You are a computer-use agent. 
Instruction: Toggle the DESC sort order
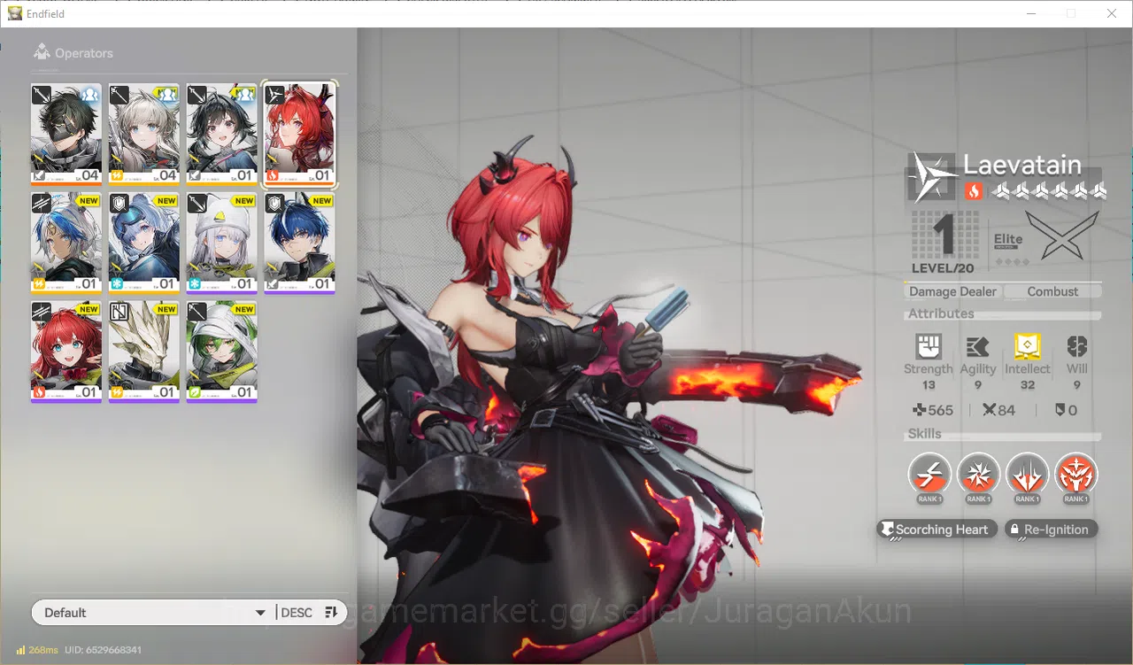pos(309,613)
